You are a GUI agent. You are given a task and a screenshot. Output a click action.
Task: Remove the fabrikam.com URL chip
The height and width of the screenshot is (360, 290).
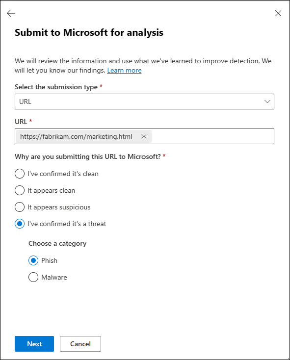(x=144, y=136)
